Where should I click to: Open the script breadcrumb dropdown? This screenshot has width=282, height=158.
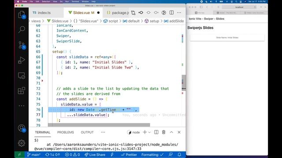pyautogui.click(x=111, y=21)
